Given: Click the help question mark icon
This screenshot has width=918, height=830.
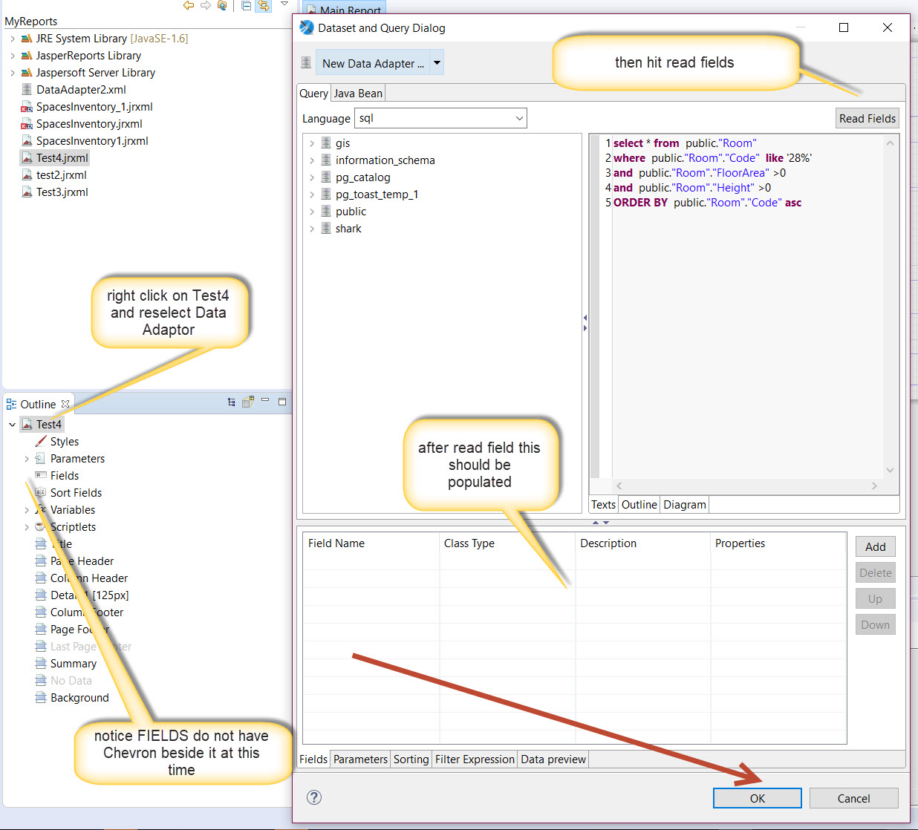Looking at the screenshot, I should tap(314, 797).
